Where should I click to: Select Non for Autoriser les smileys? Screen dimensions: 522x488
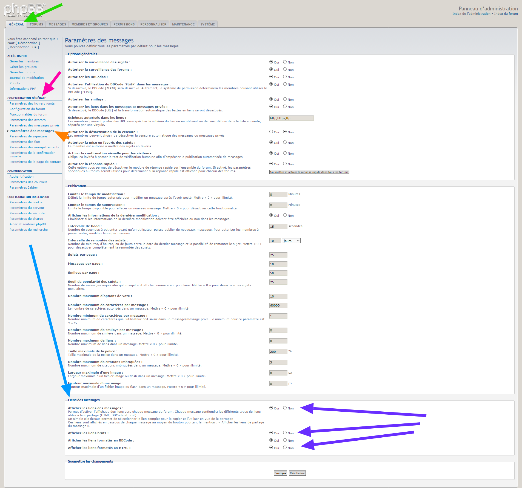click(x=285, y=99)
